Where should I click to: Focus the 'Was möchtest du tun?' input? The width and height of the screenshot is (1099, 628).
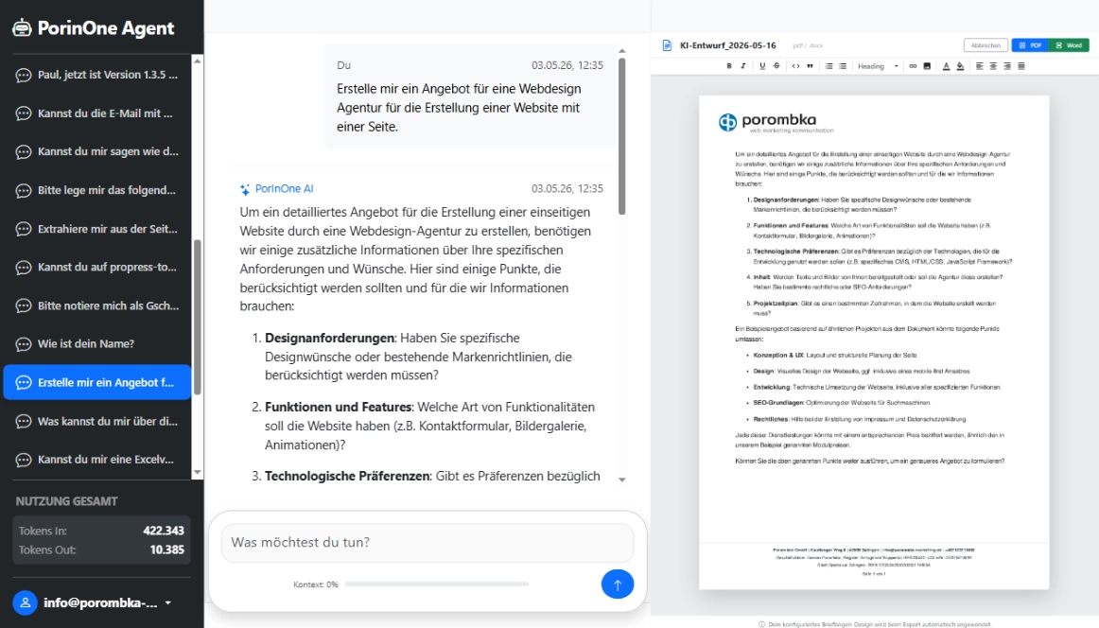(427, 543)
